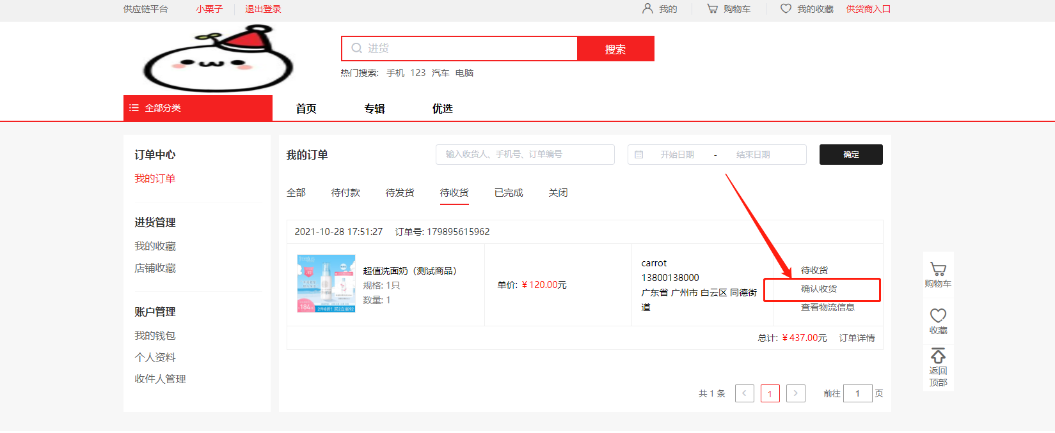Click the mascot logo with Santa hat
Viewport: 1055px width, 433px height.
[218, 59]
